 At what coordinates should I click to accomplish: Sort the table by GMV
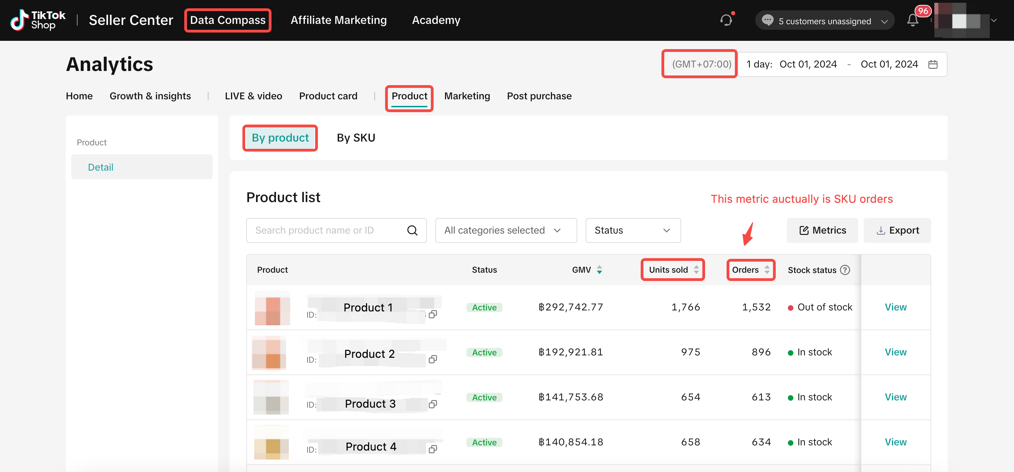click(599, 270)
